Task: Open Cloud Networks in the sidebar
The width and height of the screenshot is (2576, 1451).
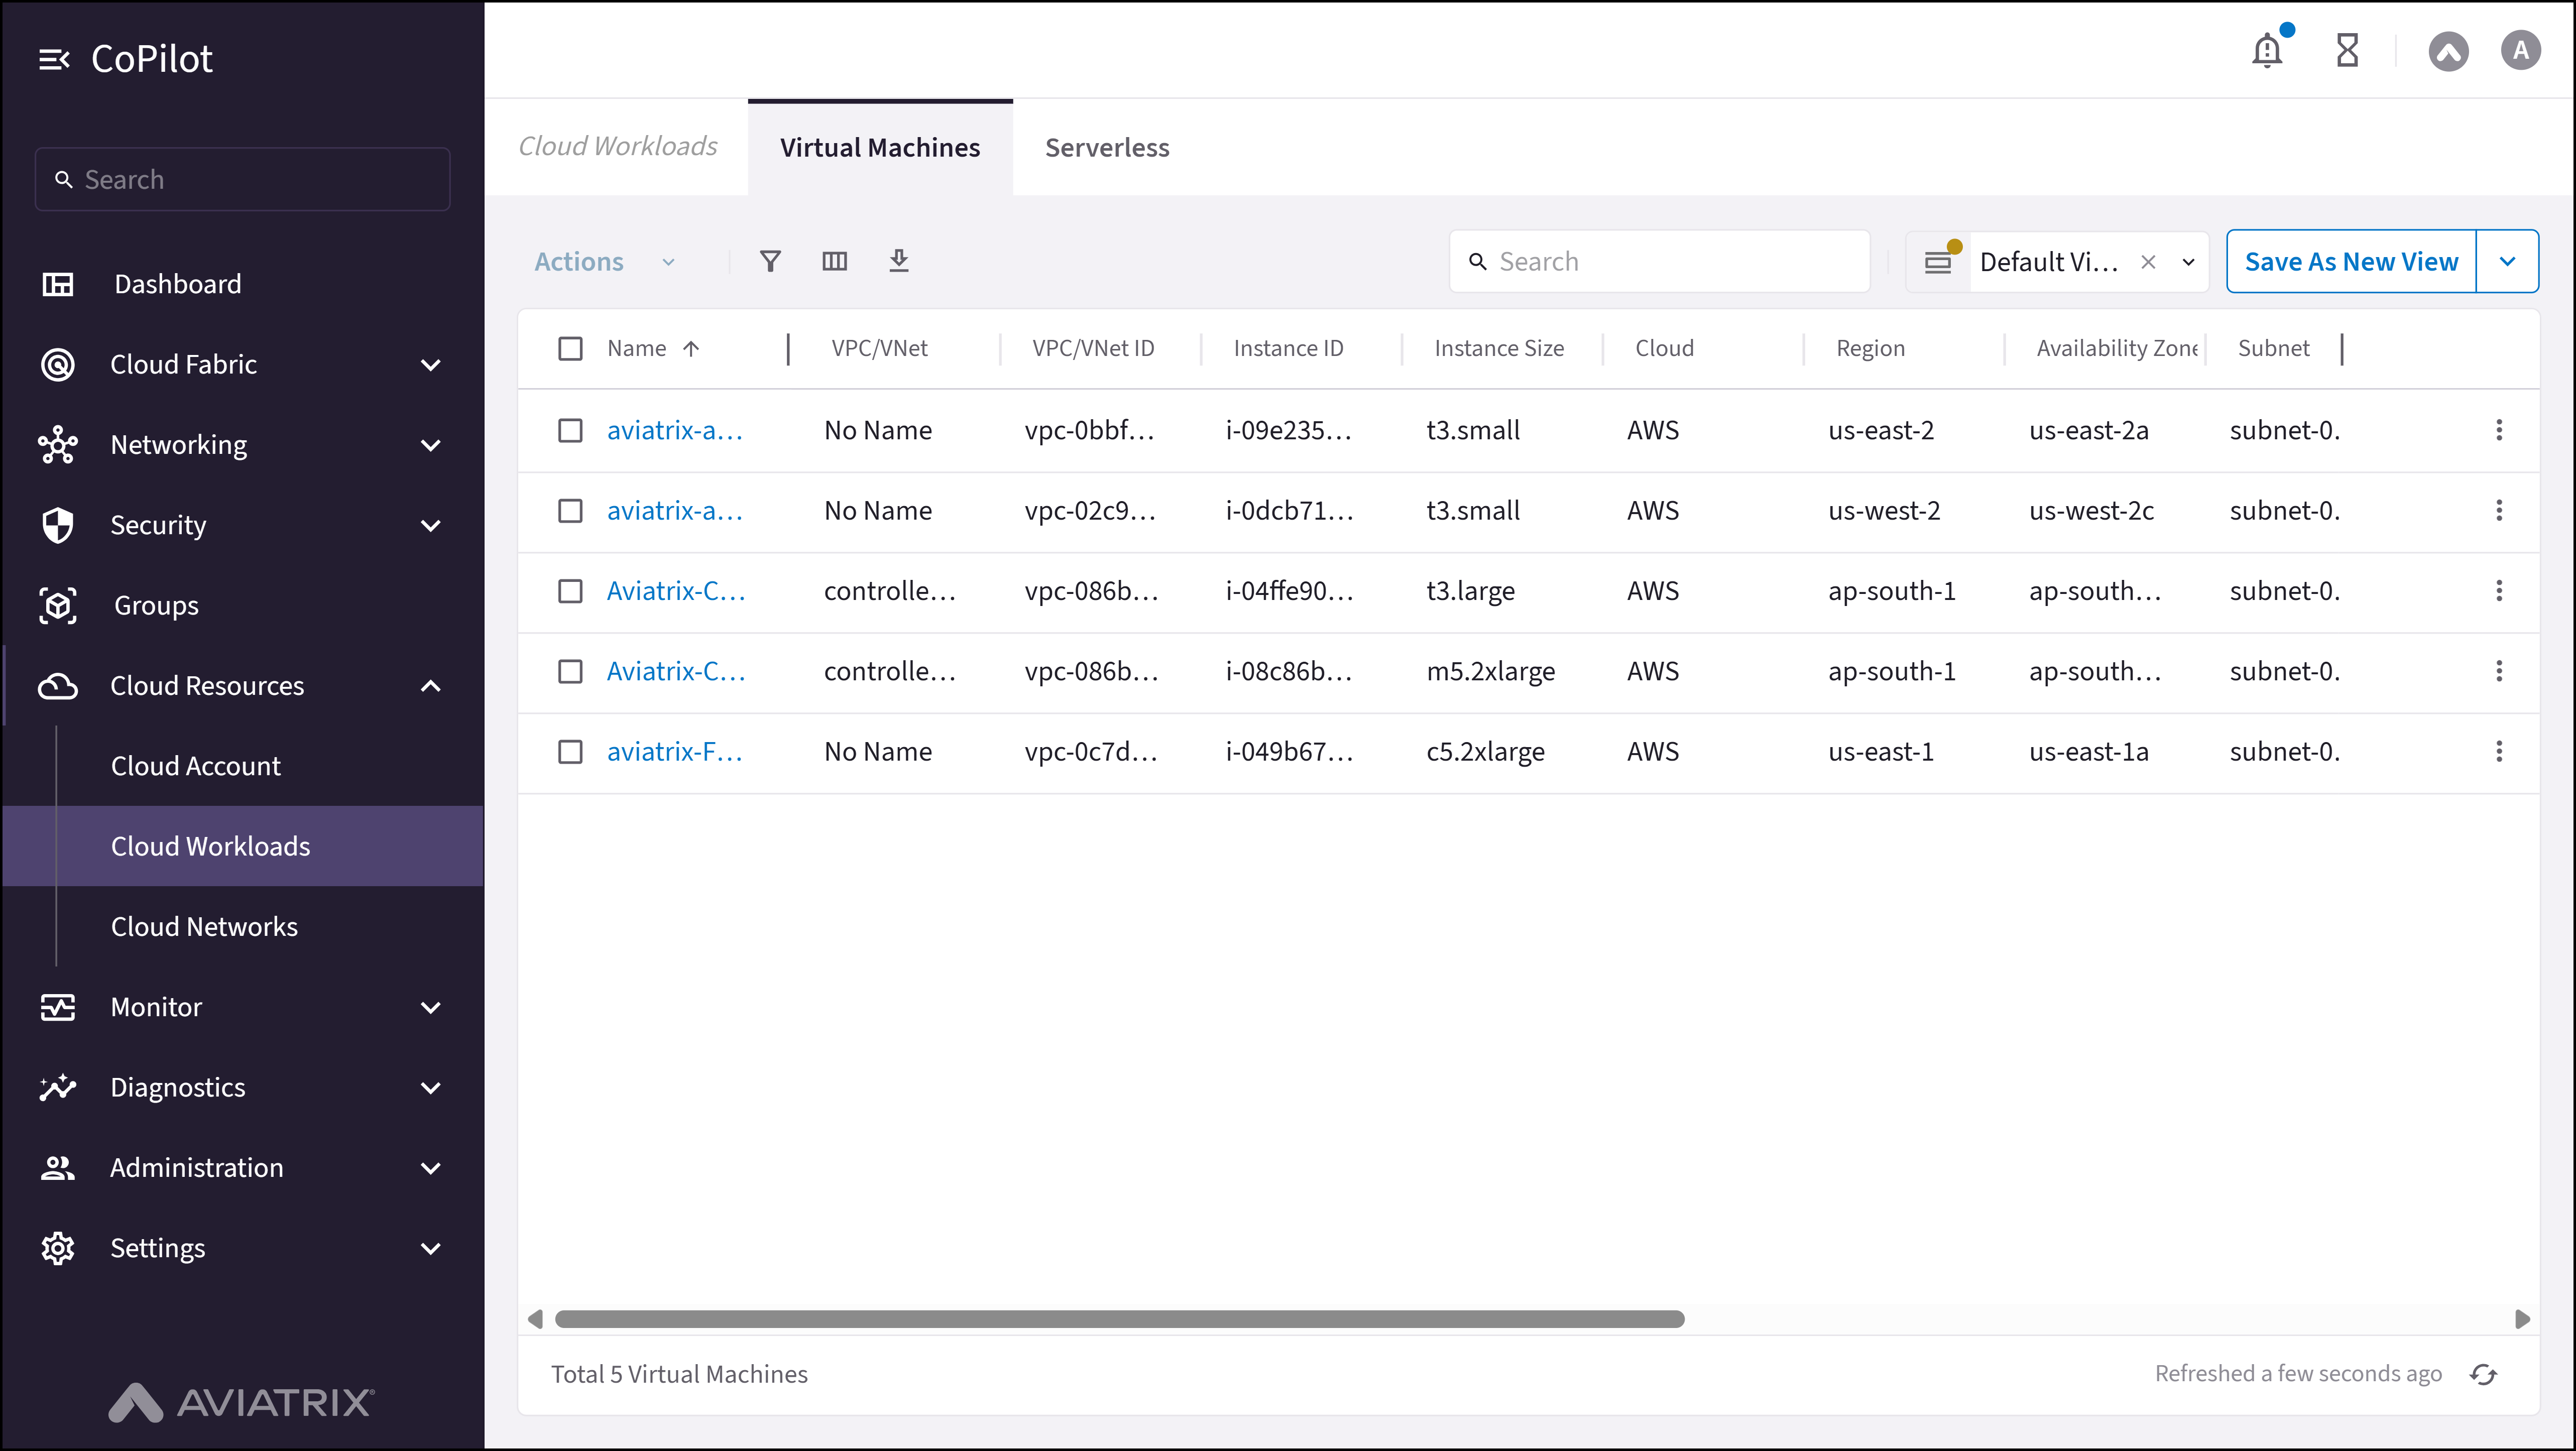Action: (203, 926)
